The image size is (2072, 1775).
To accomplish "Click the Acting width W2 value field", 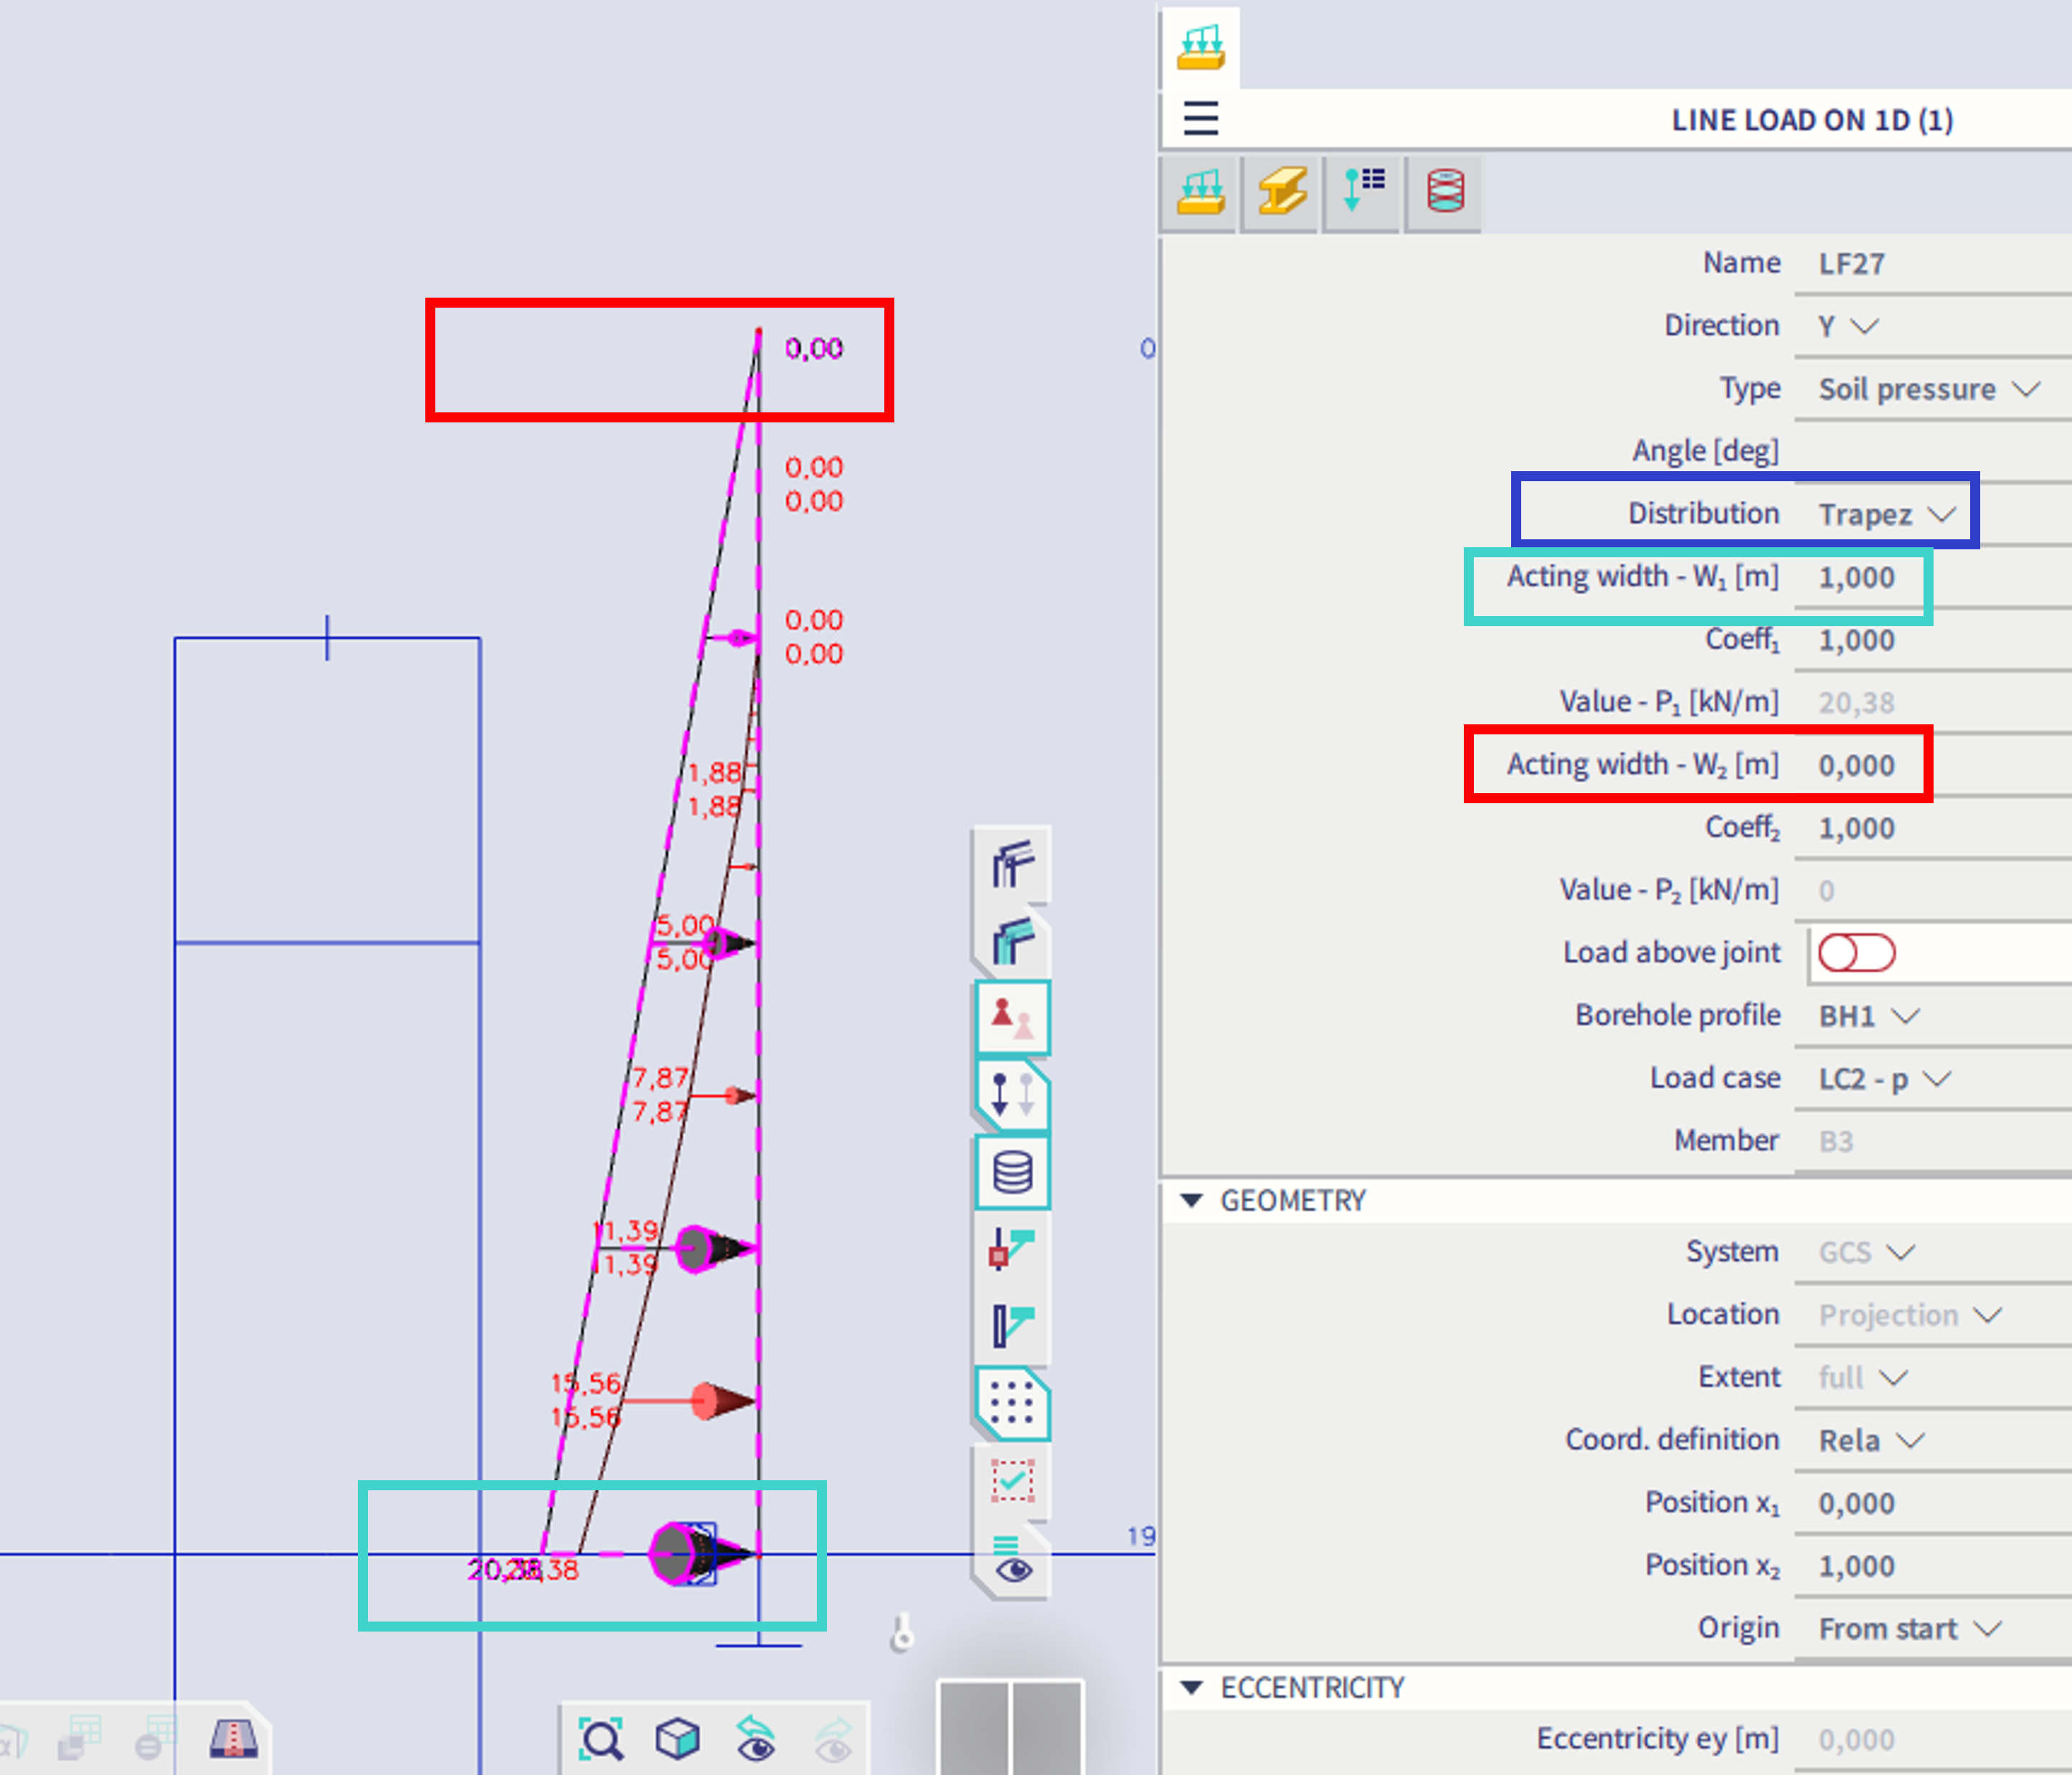I will tap(1856, 766).
